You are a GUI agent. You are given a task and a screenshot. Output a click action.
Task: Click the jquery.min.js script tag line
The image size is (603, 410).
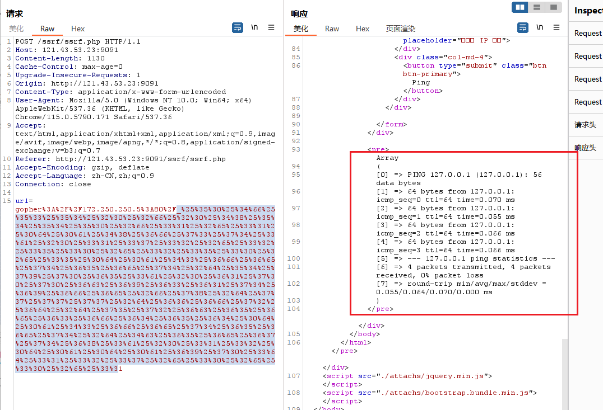click(x=407, y=376)
